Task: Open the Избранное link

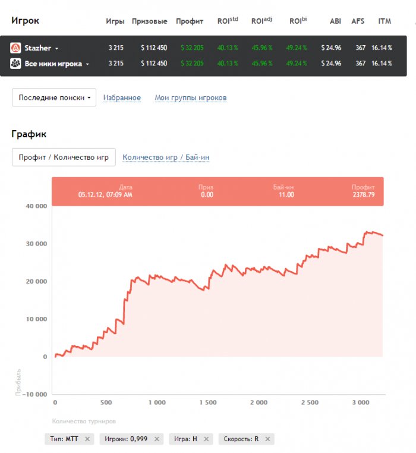Action: point(122,97)
